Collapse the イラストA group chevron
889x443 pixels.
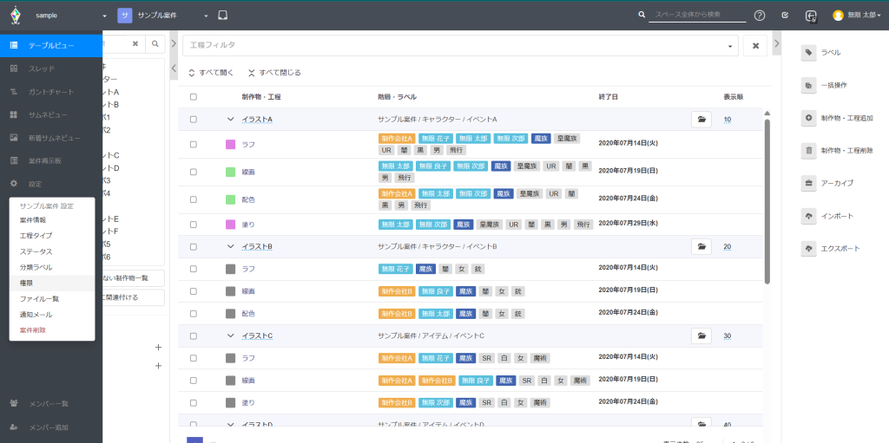tap(231, 120)
